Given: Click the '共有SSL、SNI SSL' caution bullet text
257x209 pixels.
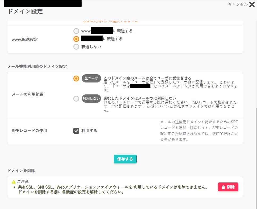Looking at the screenshot, I should [x=113, y=189].
